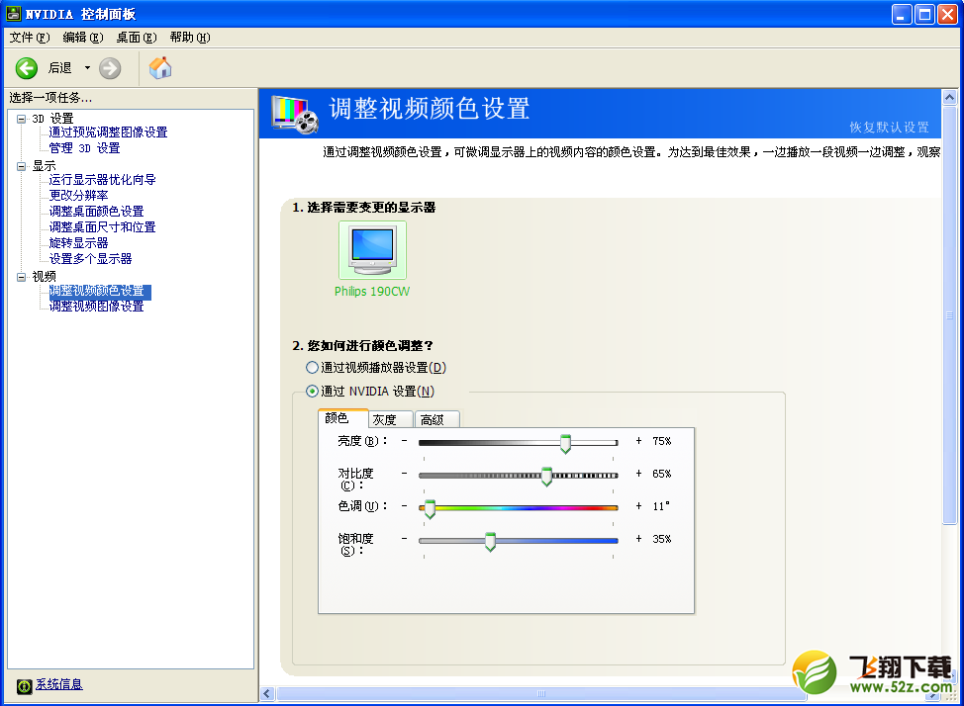This screenshot has height=706, width=964.
Task: Switch to the 颜色 tab
Action: tap(343, 418)
